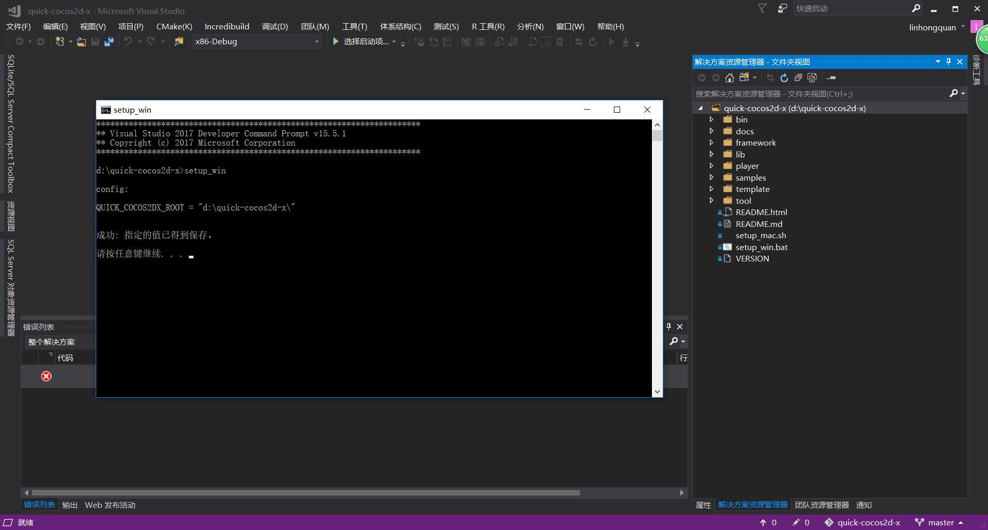
Task: Open the 帮助(H) menu
Action: [x=611, y=27]
